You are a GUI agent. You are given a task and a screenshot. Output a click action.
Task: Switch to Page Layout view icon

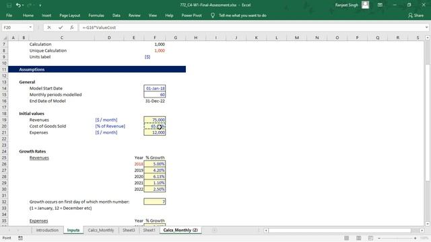358,238
